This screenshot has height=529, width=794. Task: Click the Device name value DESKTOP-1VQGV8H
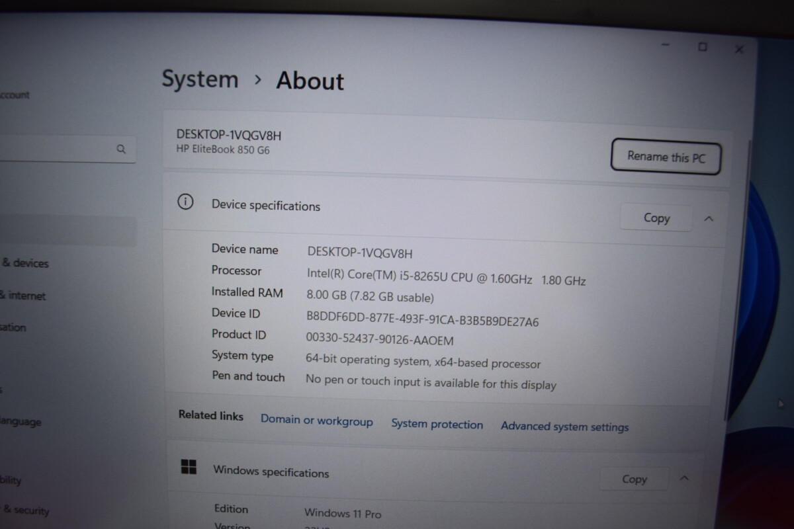coord(360,253)
